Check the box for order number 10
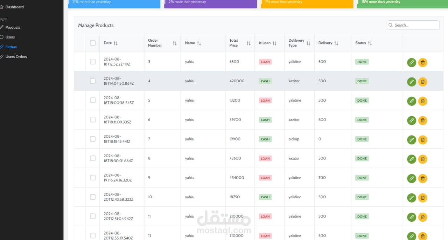The image size is (448, 240). [x=93, y=197]
